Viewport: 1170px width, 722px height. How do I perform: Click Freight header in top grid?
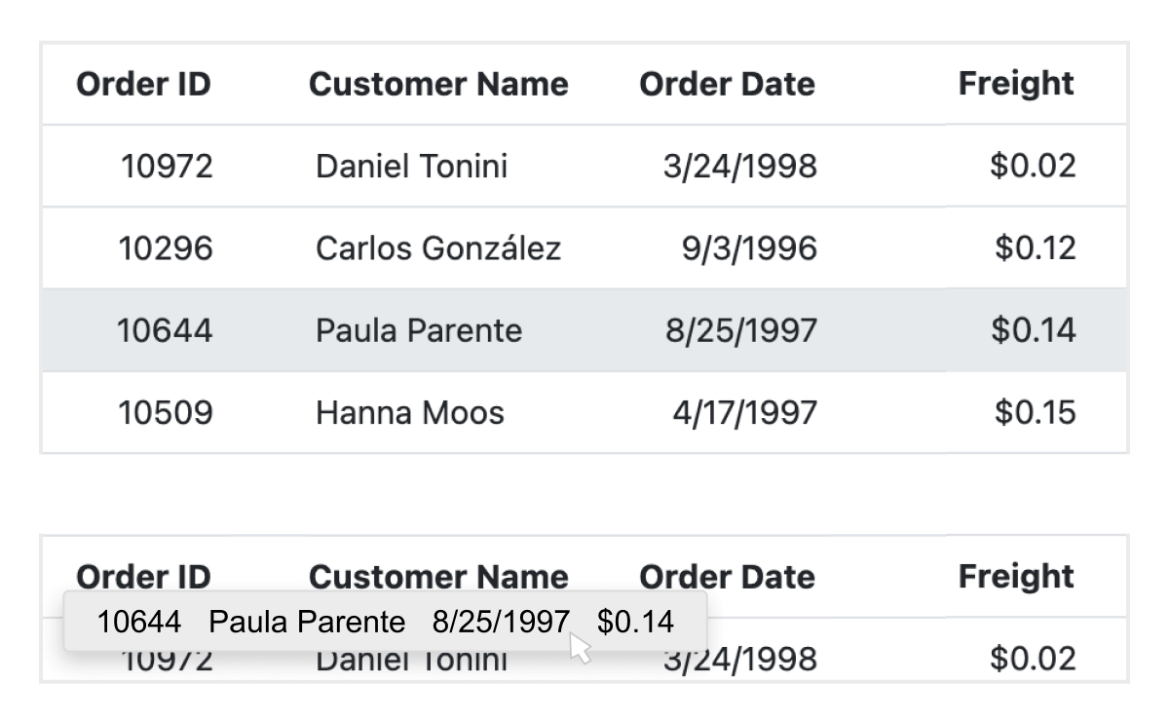point(1016,85)
